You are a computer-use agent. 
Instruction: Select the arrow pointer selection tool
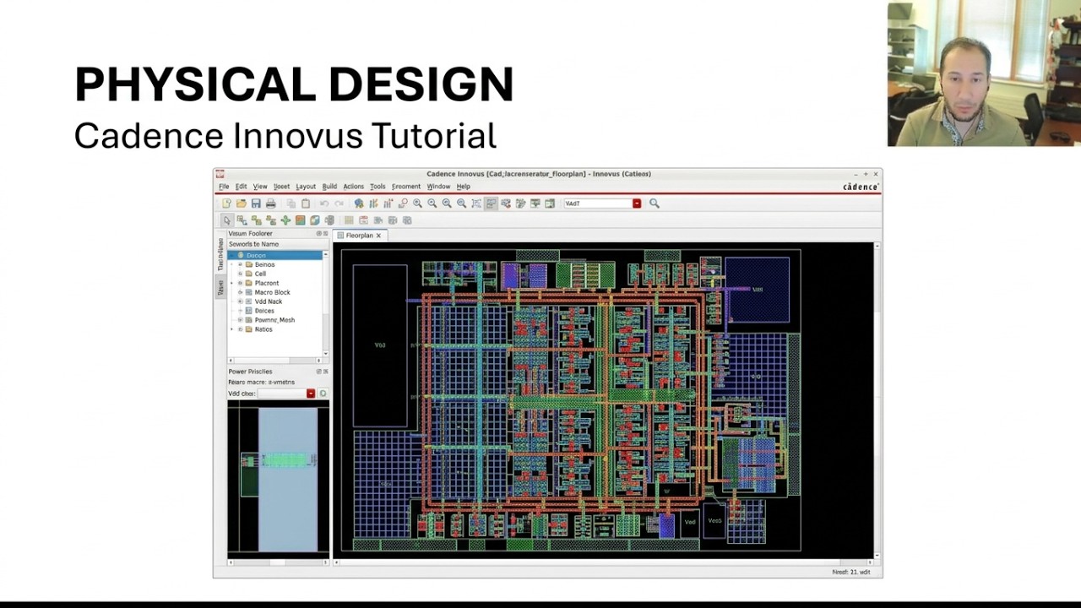click(x=226, y=220)
